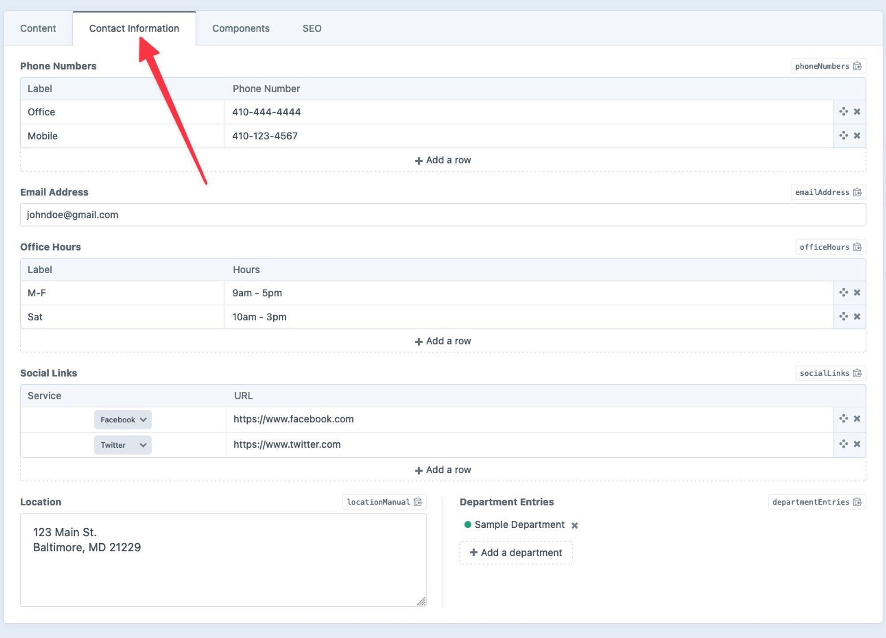Image resolution: width=886 pixels, height=638 pixels.
Task: Click Add a department button
Action: pyautogui.click(x=516, y=553)
